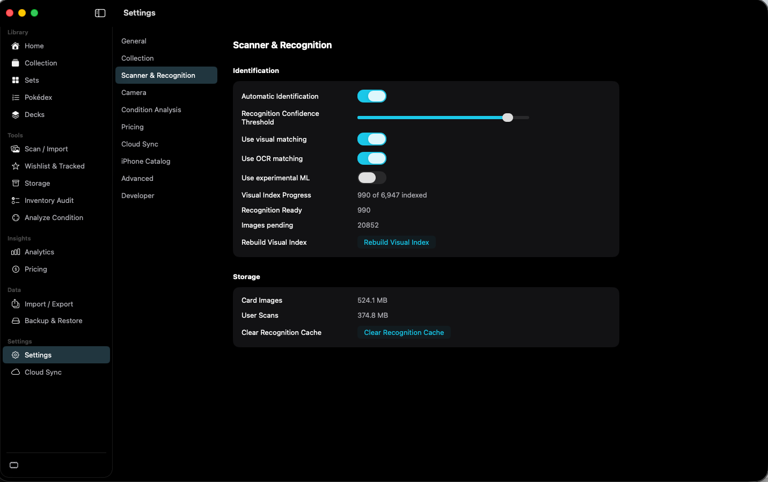This screenshot has width=768, height=482.
Task: Click the Recognition Ready value 990
Action: [364, 210]
